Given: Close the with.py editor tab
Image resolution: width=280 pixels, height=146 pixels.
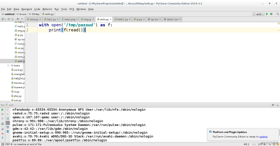Looking at the screenshot, I should (x=110, y=19).
